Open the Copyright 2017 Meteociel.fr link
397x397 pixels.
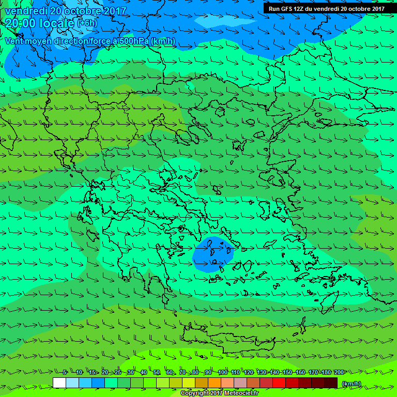pos(219,393)
